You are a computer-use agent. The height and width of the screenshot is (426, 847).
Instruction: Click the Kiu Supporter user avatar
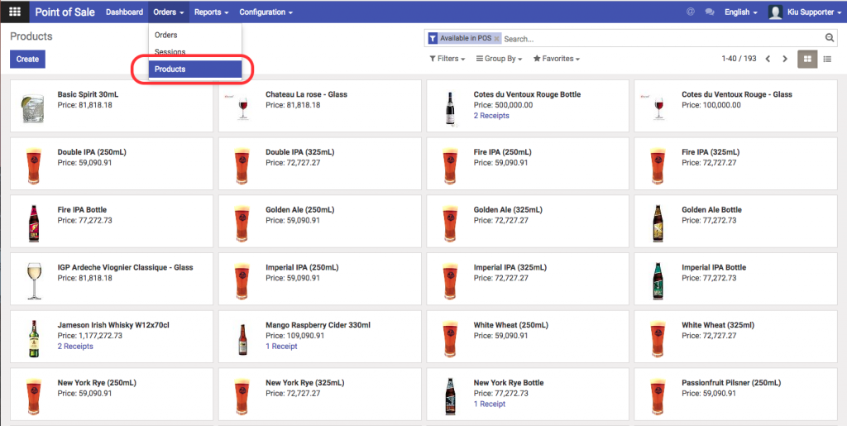click(x=775, y=12)
